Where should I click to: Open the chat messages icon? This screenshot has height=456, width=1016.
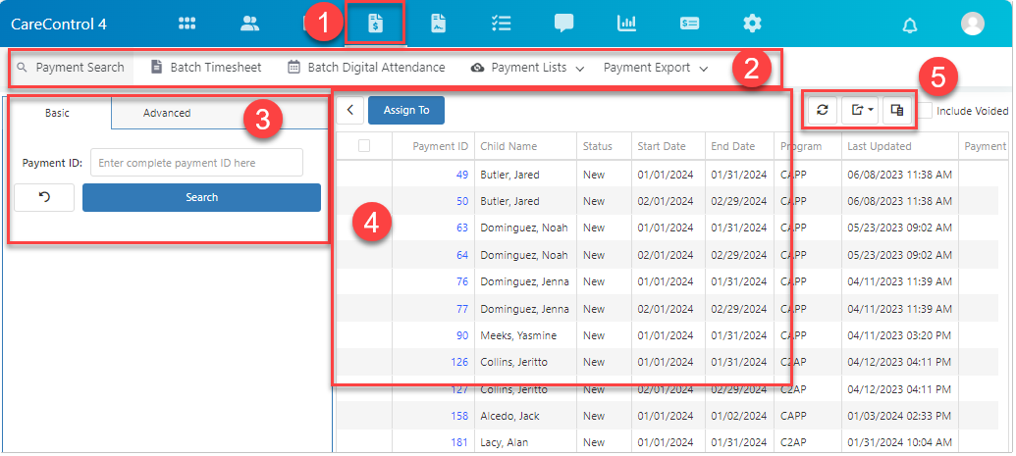coord(563,24)
